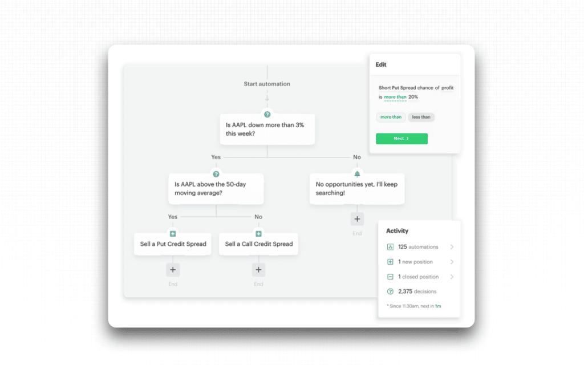Screen dimensions: 584x365
Task: Expand the 125 automations entry
Action: point(452,247)
